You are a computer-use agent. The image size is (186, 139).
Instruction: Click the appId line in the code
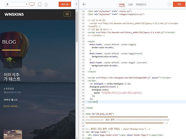pyautogui.click(x=118, y=93)
